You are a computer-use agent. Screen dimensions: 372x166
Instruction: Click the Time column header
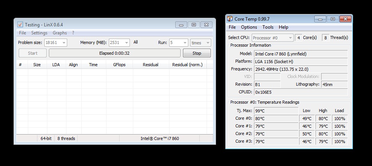coord(93,65)
